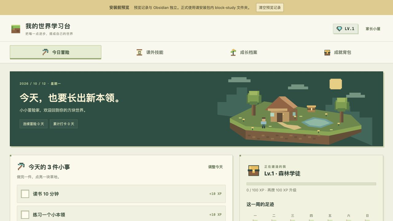The image size is (393, 221).
Task: Click the small chest on the island
Action: [x=311, y=109]
